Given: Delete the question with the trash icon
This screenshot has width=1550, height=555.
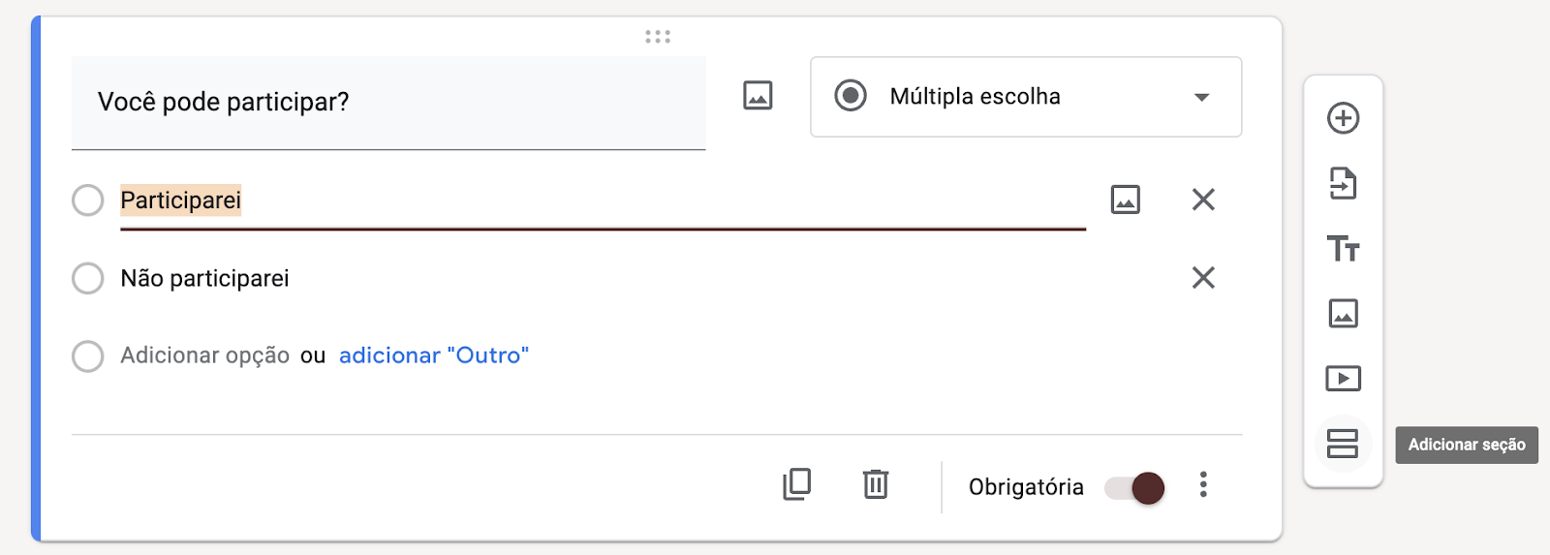Looking at the screenshot, I should [875, 484].
